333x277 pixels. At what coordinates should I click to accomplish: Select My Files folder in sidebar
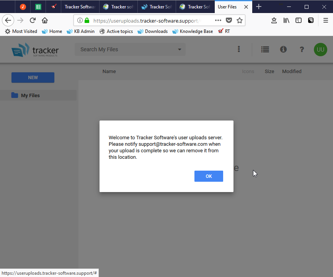coord(38,95)
